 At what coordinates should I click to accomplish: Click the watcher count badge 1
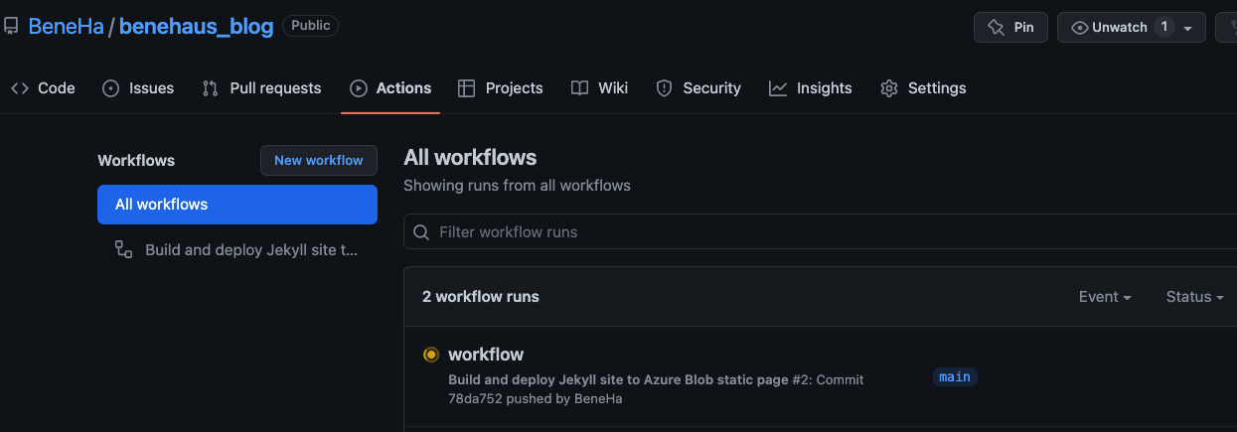[x=1164, y=27]
